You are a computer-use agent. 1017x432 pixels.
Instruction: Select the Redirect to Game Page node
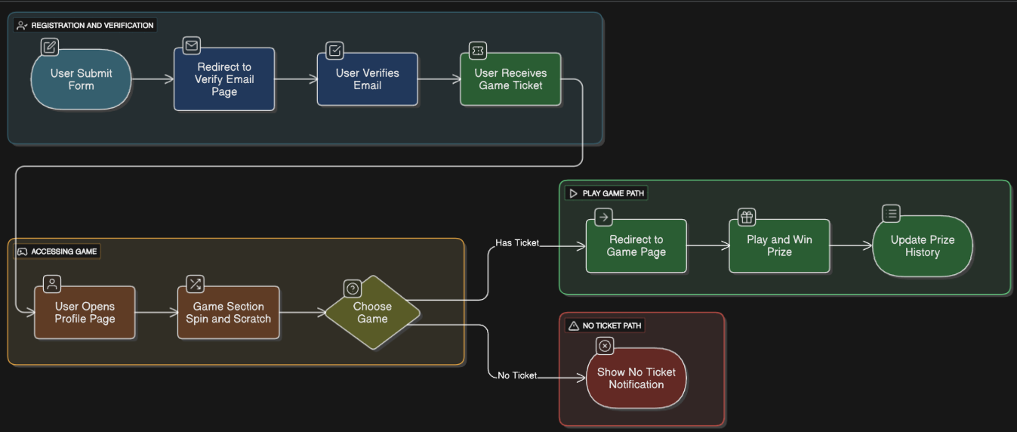pos(636,246)
